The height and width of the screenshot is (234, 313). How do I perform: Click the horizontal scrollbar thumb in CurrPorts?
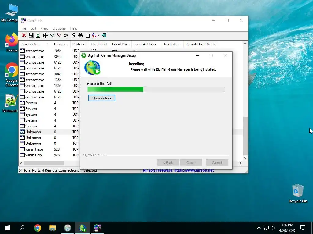coord(44,163)
